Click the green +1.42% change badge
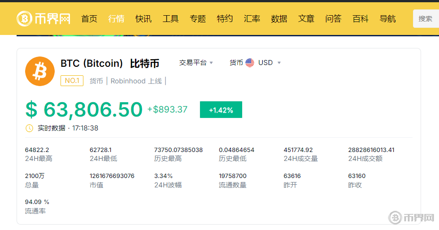The height and width of the screenshot is (230, 439). pyautogui.click(x=221, y=110)
